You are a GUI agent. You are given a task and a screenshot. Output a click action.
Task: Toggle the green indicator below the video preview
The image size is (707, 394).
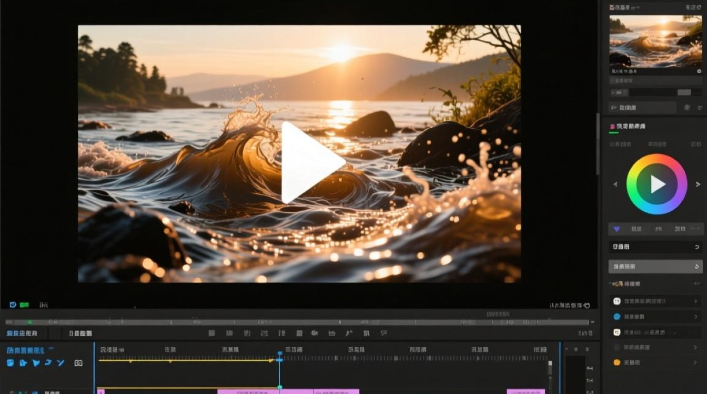coord(24,305)
